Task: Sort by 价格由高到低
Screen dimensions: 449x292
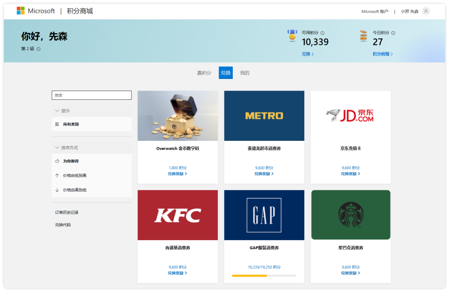Action: 91,190
